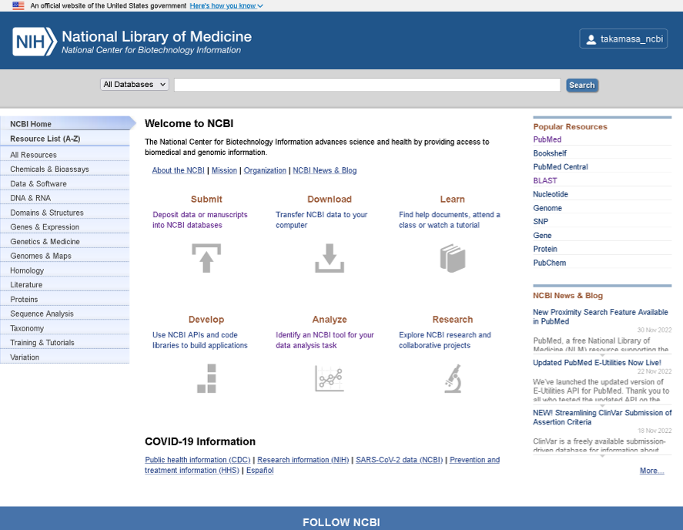Open DNA & RNA sidebar item
Viewport: 683px width, 530px height.
point(65,198)
